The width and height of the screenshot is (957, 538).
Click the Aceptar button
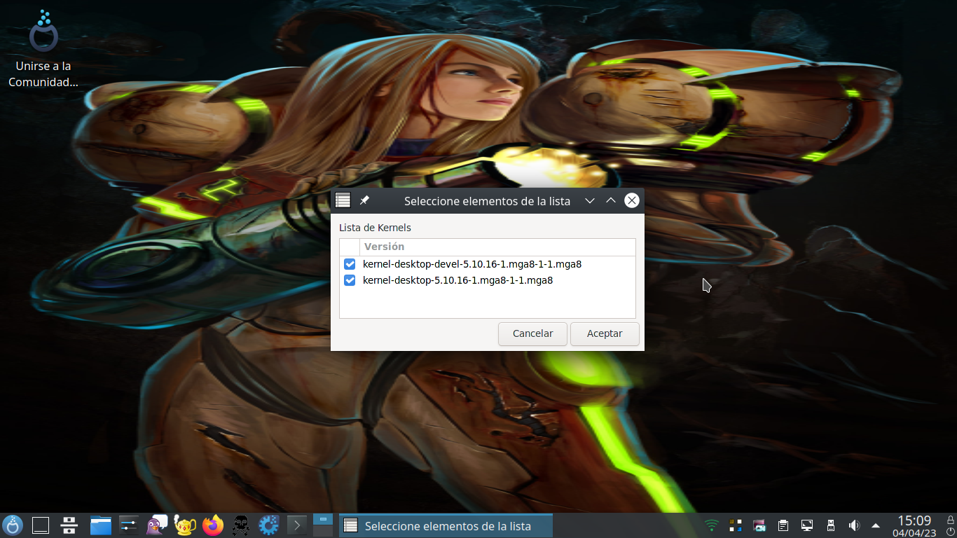pos(605,333)
